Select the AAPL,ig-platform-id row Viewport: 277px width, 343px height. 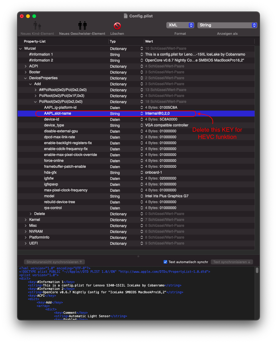[x=136, y=107]
